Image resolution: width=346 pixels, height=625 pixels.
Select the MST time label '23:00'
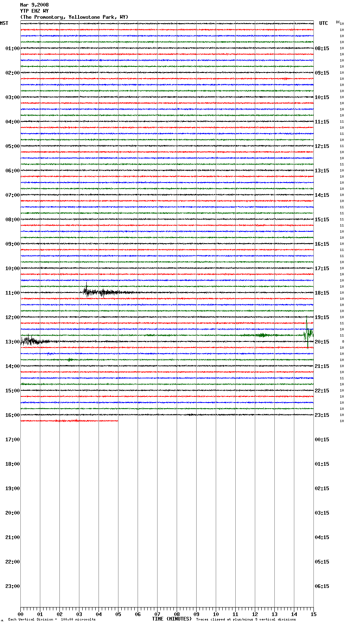tap(12, 586)
